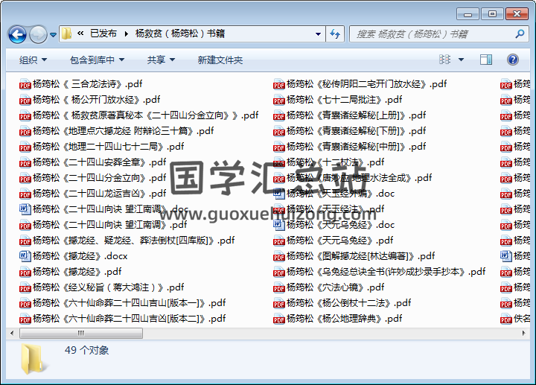Select PDF icon of 青囊诸经解秘[上册].pdf

coord(279,116)
